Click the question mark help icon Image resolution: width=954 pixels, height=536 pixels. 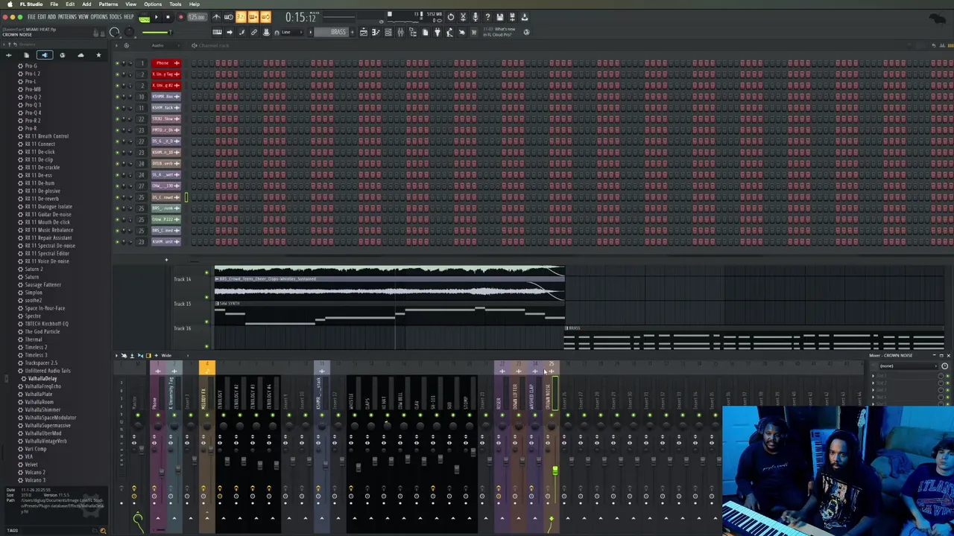(x=487, y=17)
